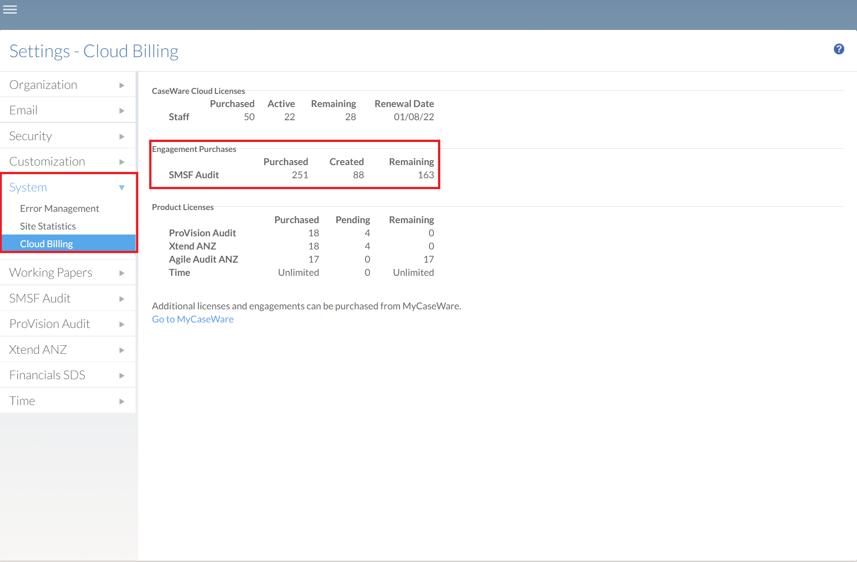Click Time purchased Unlimited value
857x562 pixels.
click(x=298, y=273)
